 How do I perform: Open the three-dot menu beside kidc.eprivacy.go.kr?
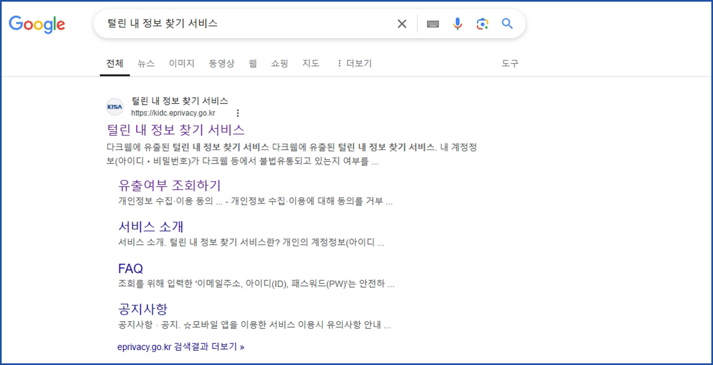[237, 113]
